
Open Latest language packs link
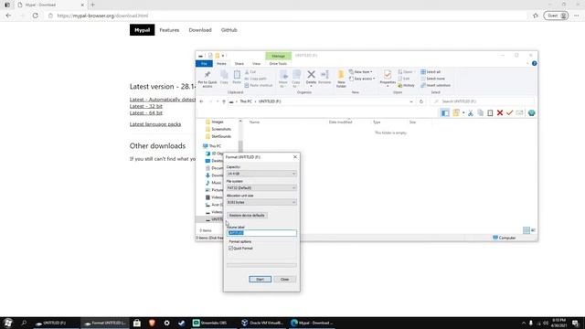(155, 124)
